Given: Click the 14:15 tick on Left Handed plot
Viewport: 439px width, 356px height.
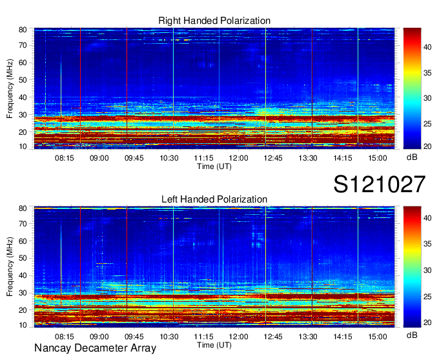Looking at the screenshot, I should click(x=343, y=337).
